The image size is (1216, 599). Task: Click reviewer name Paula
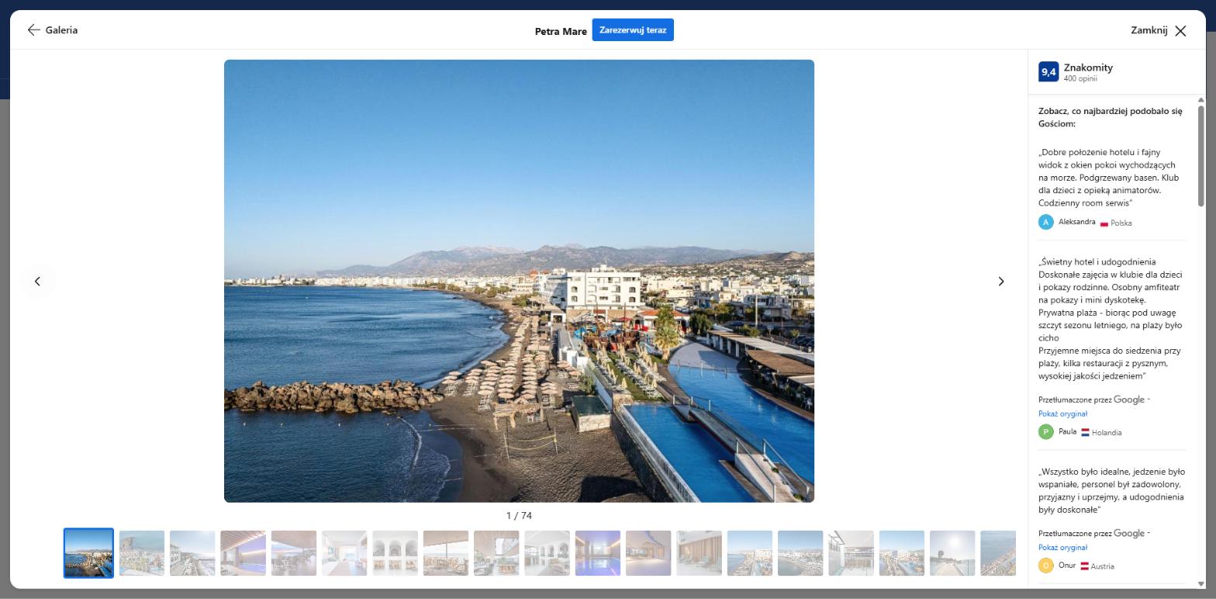pyautogui.click(x=1067, y=431)
